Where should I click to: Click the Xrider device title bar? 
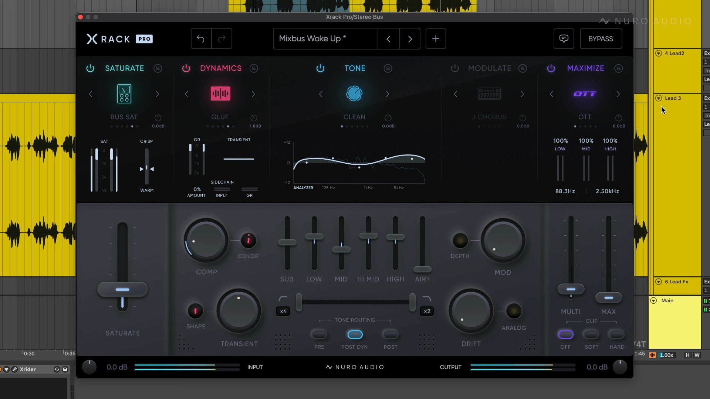pyautogui.click(x=35, y=369)
